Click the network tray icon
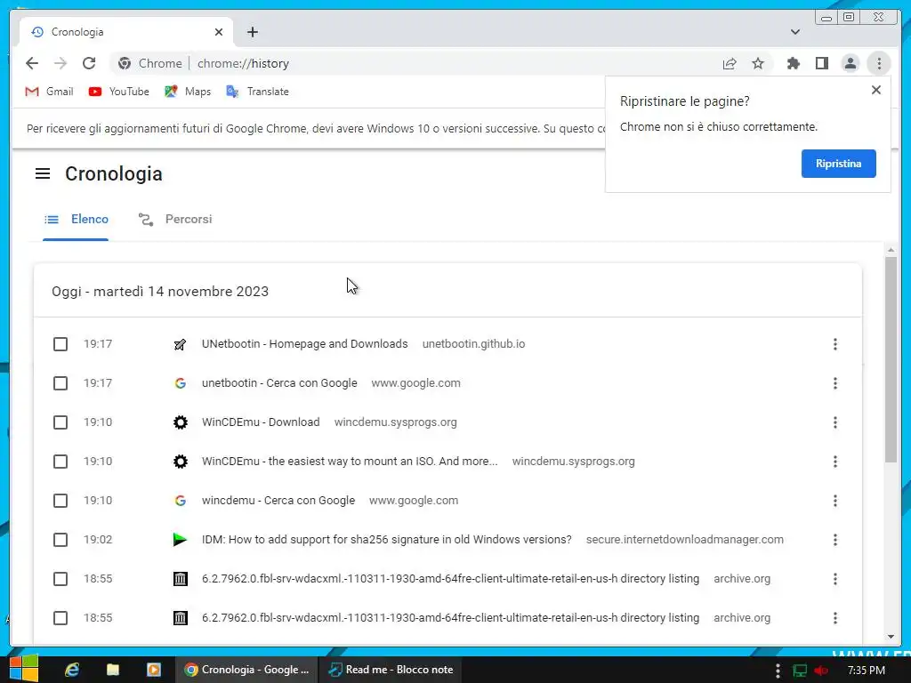Image resolution: width=911 pixels, height=683 pixels. 800,671
